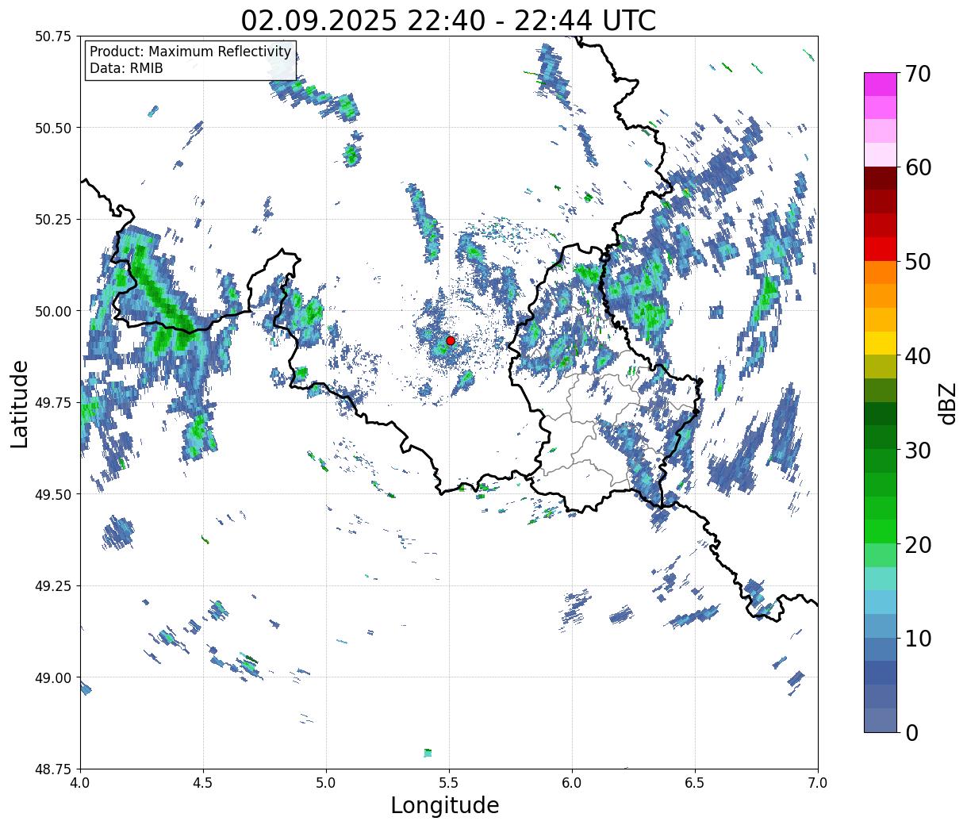
Task: Click the 5.0 longitude tick label
Action: click(x=326, y=783)
